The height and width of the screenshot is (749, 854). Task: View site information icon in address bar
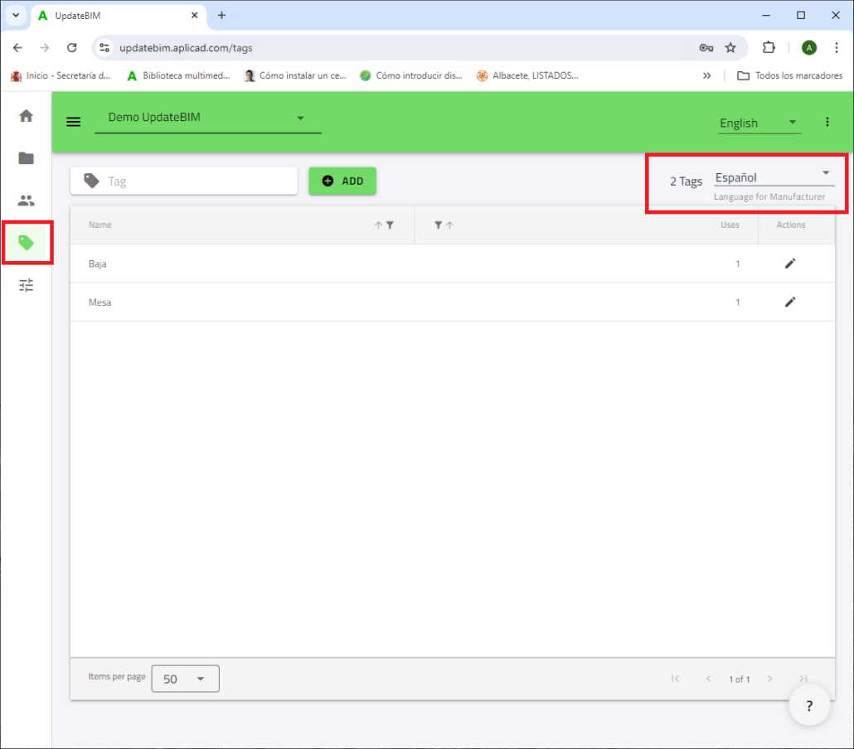[x=104, y=48]
